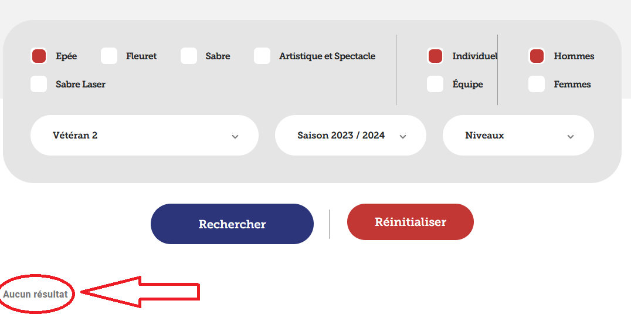Enable the Fleuret checkbox
Image resolution: width=631 pixels, height=314 pixels.
[x=109, y=56]
